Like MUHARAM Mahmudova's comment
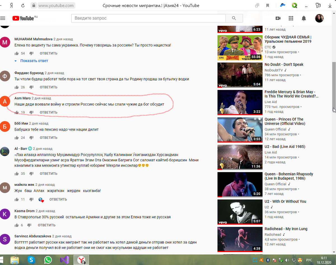The width and height of the screenshot is (336, 265). pos(17,53)
